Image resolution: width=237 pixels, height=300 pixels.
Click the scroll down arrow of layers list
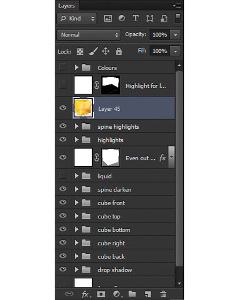(x=179, y=283)
